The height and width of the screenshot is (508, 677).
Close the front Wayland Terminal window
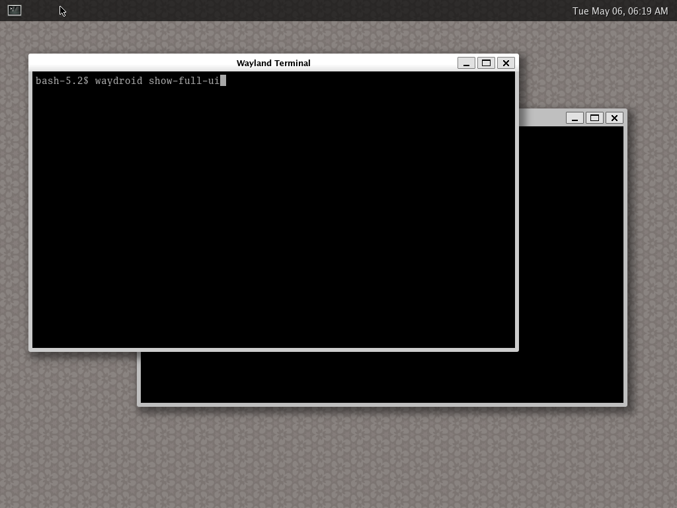506,63
